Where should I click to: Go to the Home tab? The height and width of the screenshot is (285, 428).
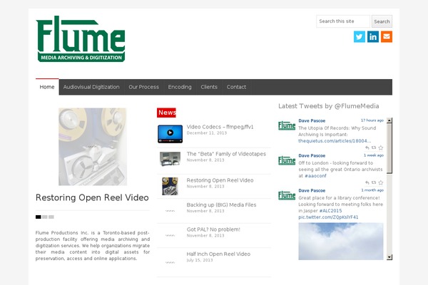click(x=47, y=87)
